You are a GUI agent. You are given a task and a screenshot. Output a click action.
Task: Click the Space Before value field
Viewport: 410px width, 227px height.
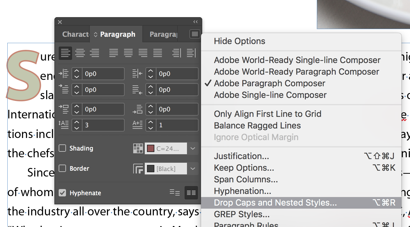[x=103, y=109]
